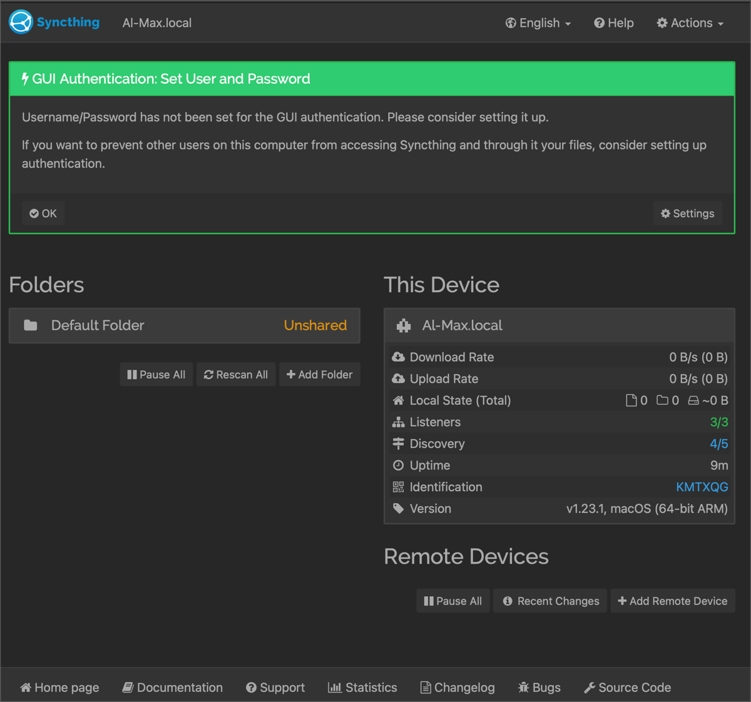Open the Documentation footer link
Image resolution: width=751 pixels, height=702 pixels.
coord(173,688)
